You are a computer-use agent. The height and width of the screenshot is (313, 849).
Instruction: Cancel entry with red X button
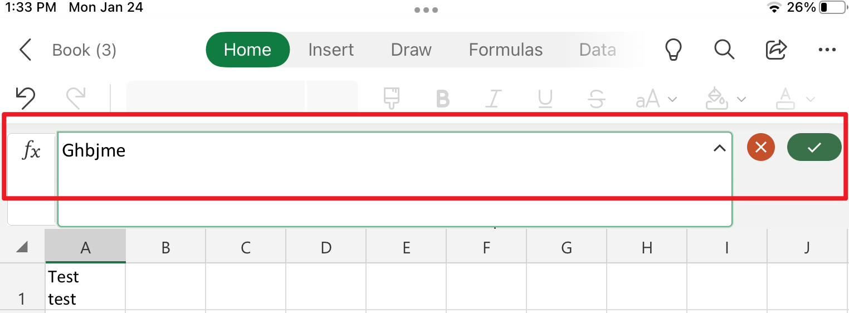761,147
